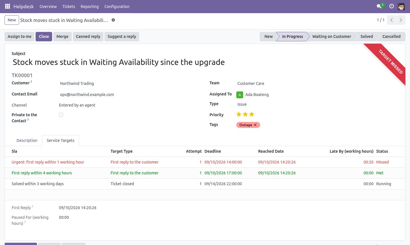410x245 pixels.
Task: Open the Team dropdown field
Action: (x=318, y=83)
